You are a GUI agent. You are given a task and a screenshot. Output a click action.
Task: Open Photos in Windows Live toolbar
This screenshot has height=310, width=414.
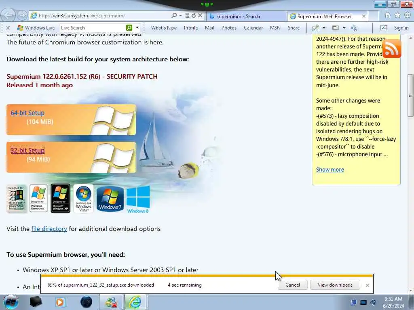point(229,28)
